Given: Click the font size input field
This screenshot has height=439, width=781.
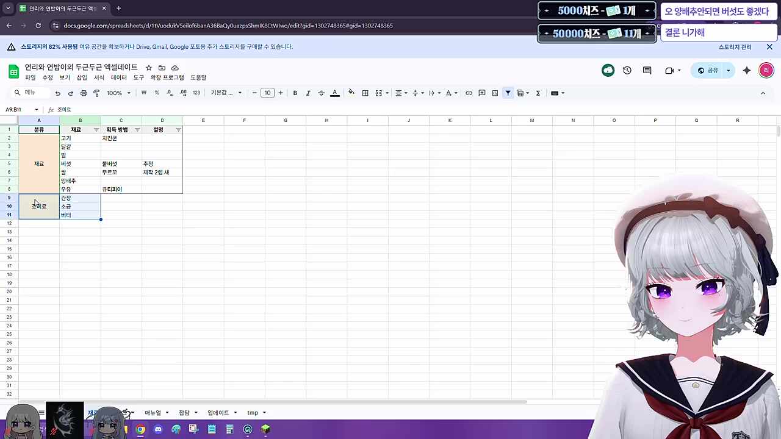Looking at the screenshot, I should 267,93.
